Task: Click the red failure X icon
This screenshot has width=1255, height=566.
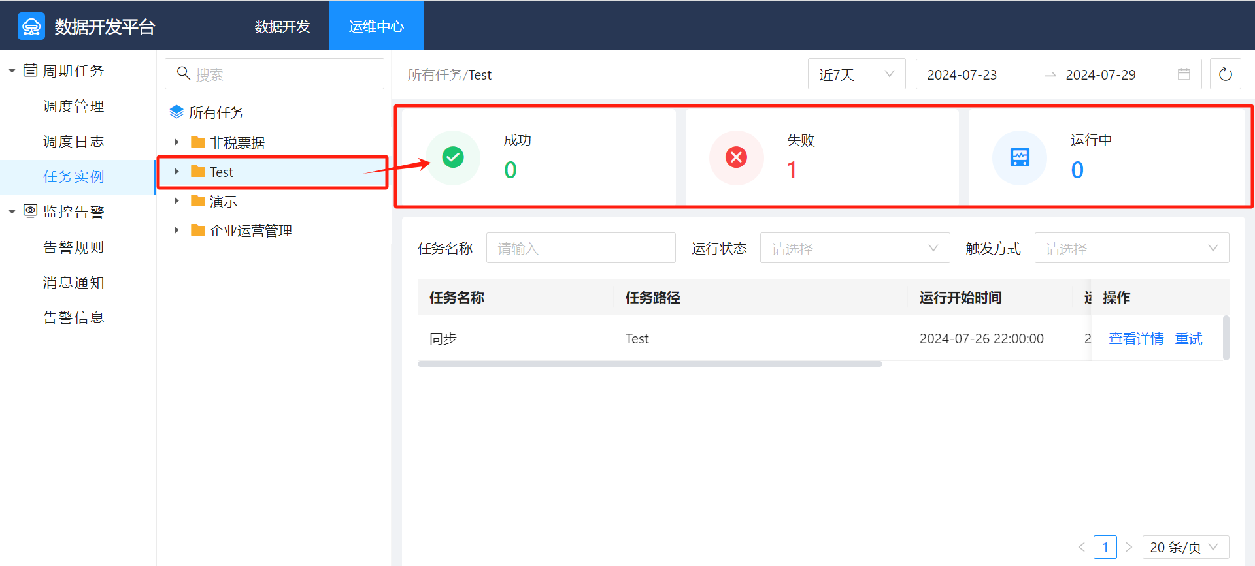Action: click(x=736, y=157)
